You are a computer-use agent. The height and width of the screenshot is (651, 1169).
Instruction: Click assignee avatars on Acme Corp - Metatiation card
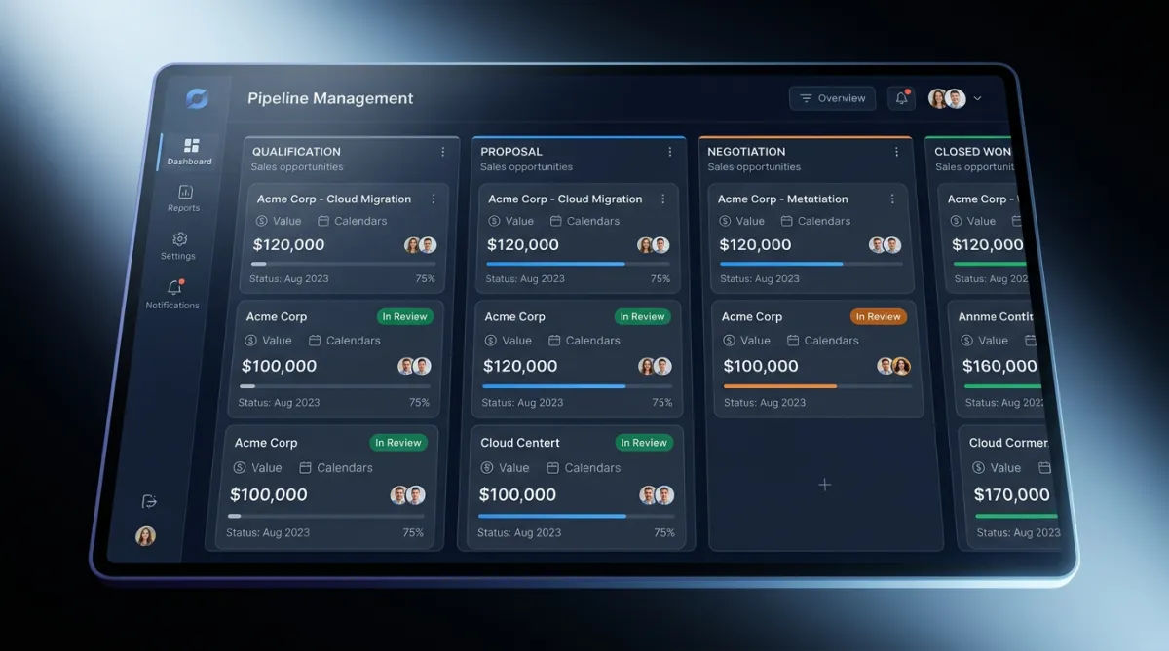click(886, 245)
